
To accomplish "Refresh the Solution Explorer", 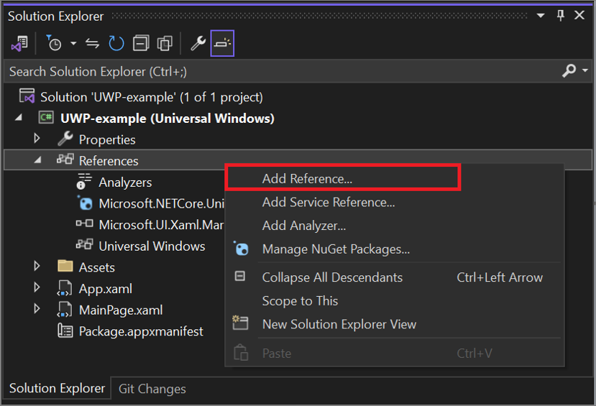I will point(116,44).
